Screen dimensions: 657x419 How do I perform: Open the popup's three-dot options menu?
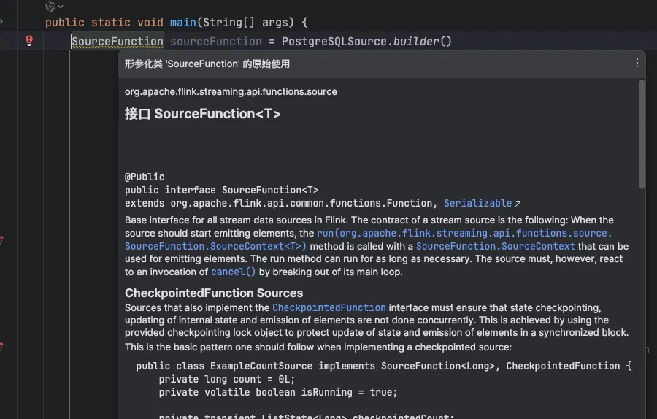click(x=637, y=64)
